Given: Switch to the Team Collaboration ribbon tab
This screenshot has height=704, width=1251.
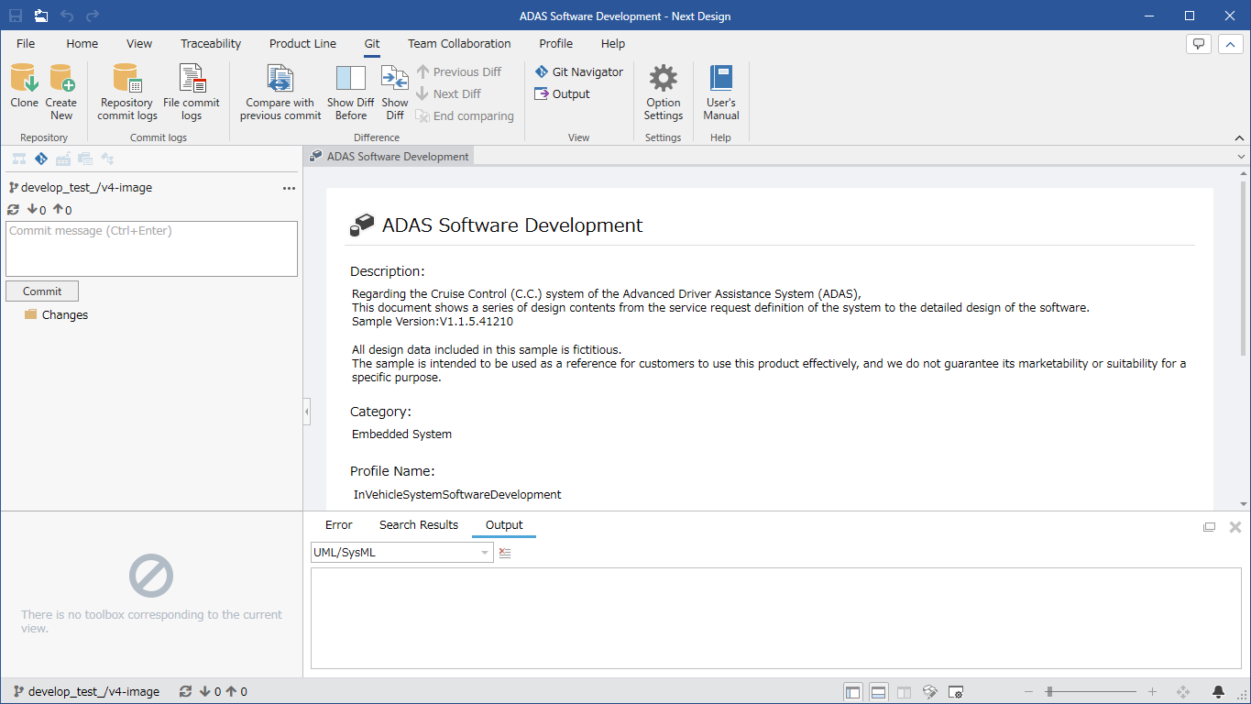Looking at the screenshot, I should coord(459,43).
